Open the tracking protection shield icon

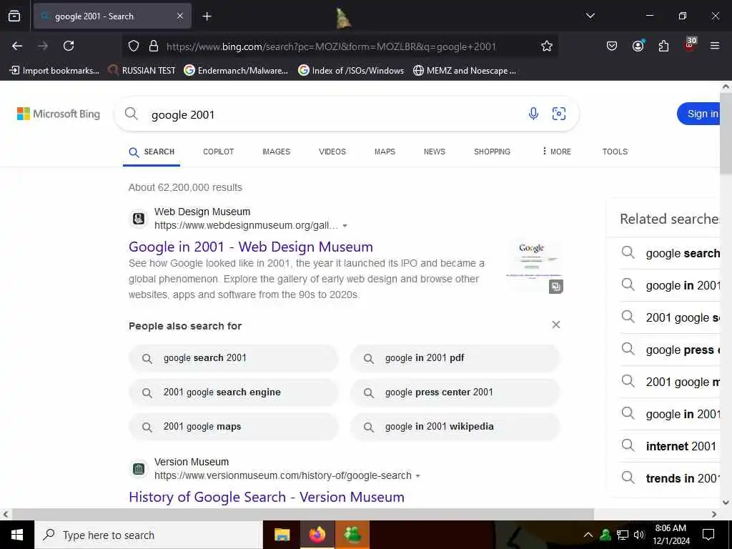coord(134,46)
